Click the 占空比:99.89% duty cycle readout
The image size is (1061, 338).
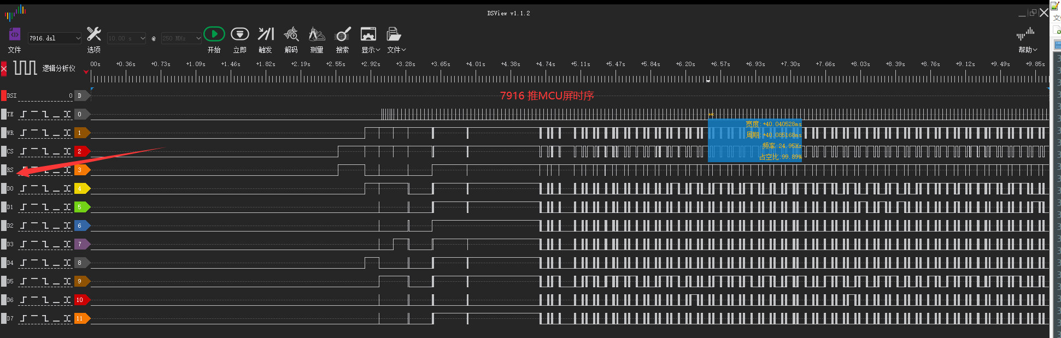(780, 157)
